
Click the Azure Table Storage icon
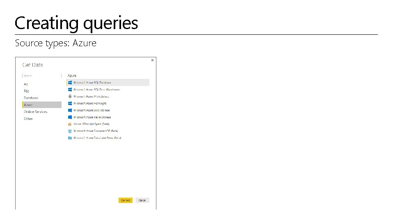coord(70,117)
